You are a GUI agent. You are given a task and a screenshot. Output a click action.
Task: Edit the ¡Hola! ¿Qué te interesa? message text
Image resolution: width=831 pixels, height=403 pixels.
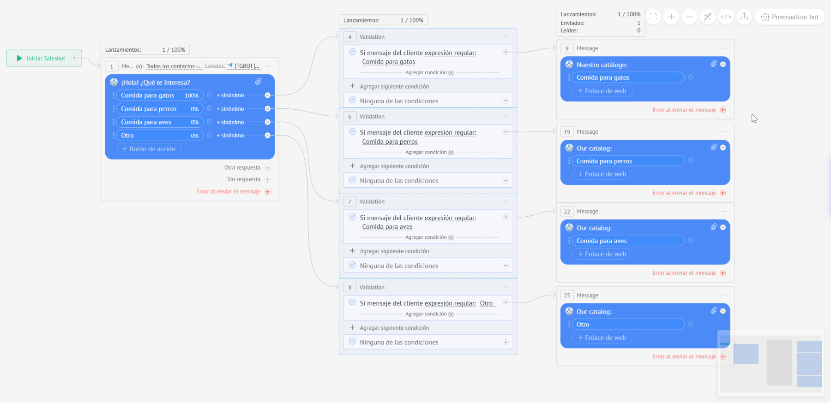tap(156, 83)
